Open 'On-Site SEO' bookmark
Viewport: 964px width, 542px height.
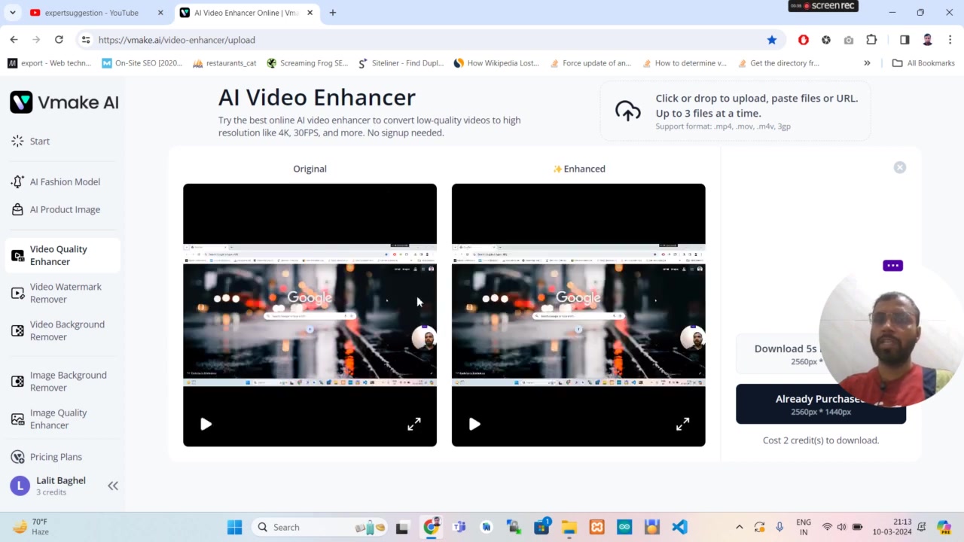[142, 63]
